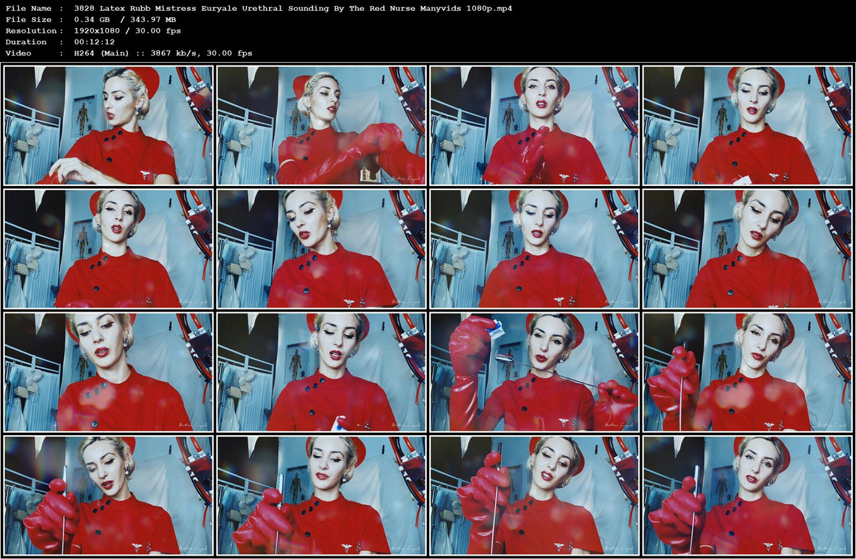Image resolution: width=856 pixels, height=559 pixels.
Task: Open third-row second thumbnail showing a small tube
Action: [x=321, y=372]
